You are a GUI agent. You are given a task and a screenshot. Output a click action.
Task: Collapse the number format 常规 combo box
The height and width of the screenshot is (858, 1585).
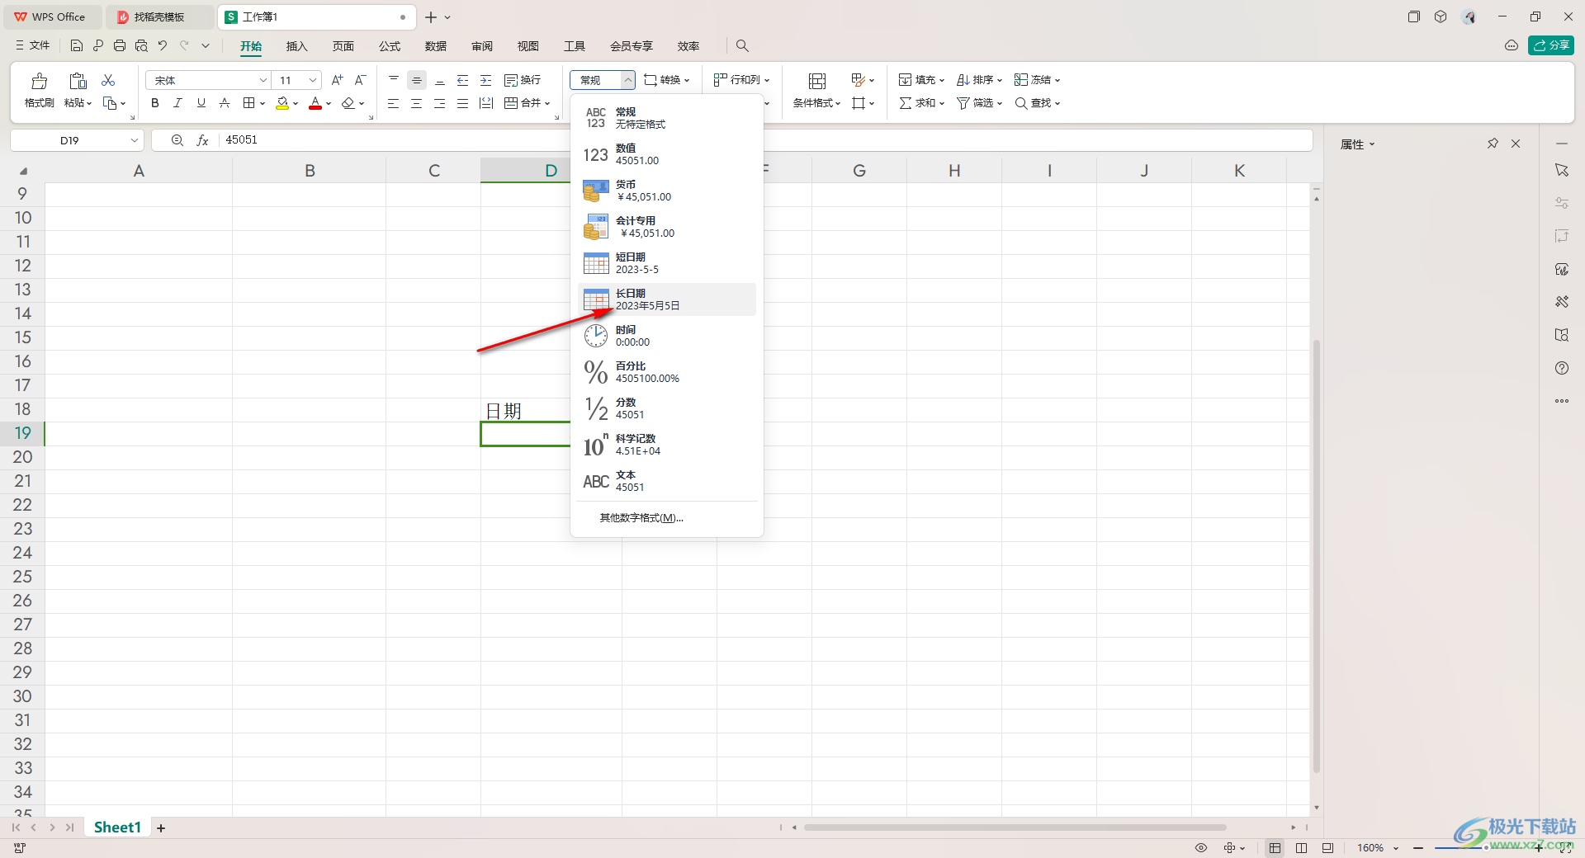click(x=627, y=80)
